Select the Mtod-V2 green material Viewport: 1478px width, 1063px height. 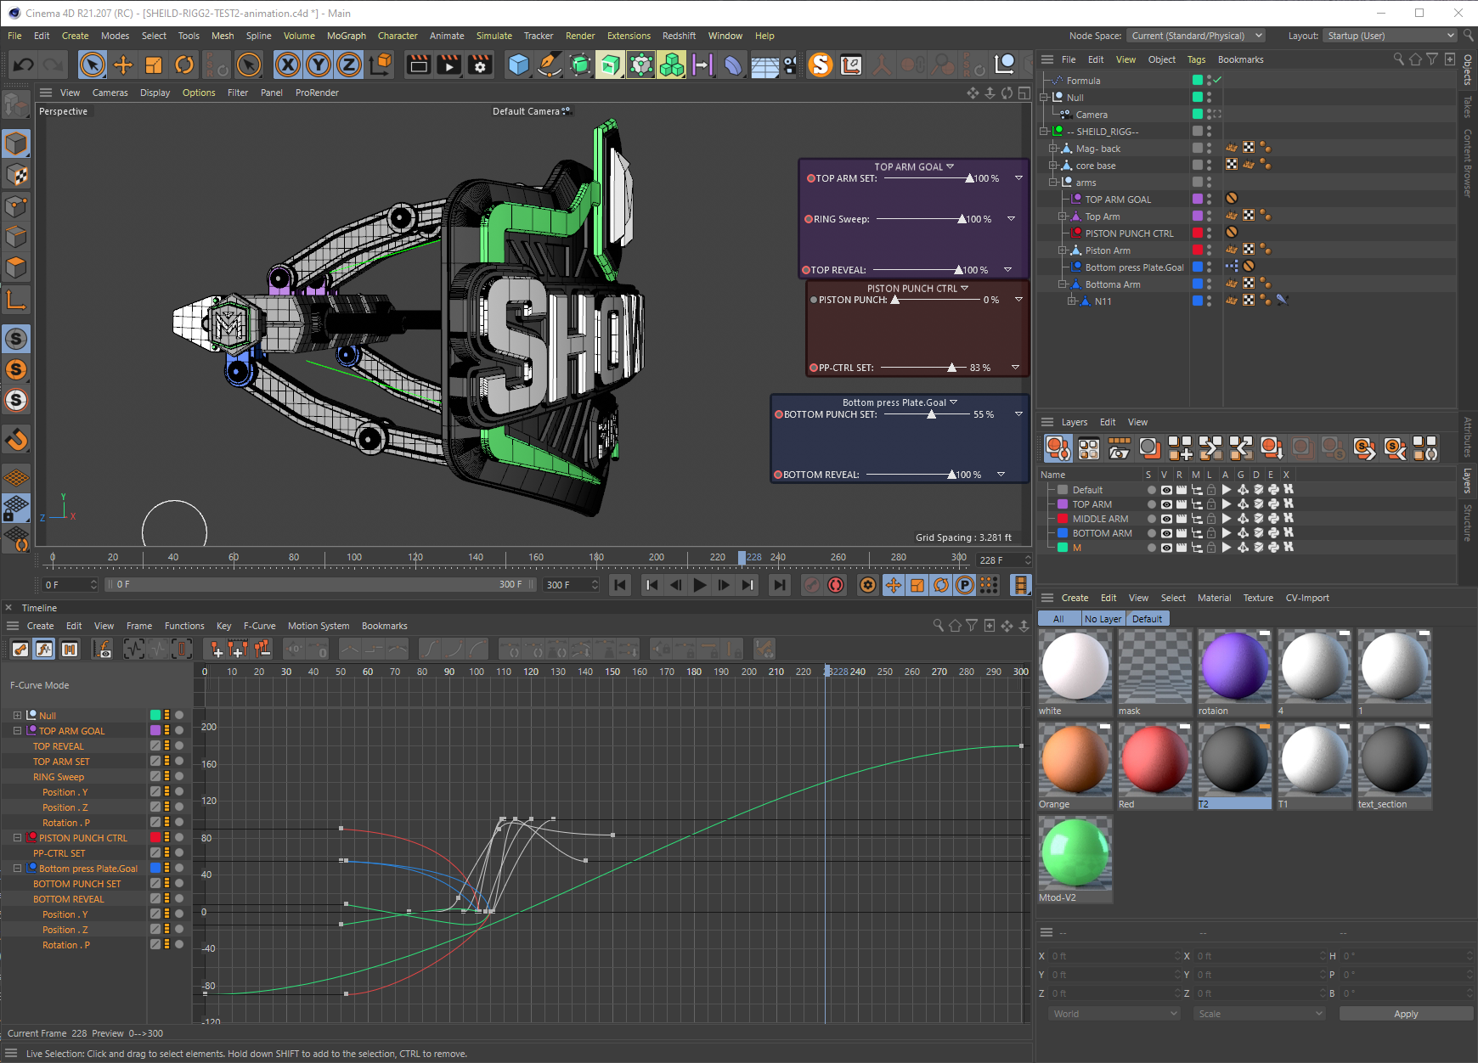[1075, 854]
